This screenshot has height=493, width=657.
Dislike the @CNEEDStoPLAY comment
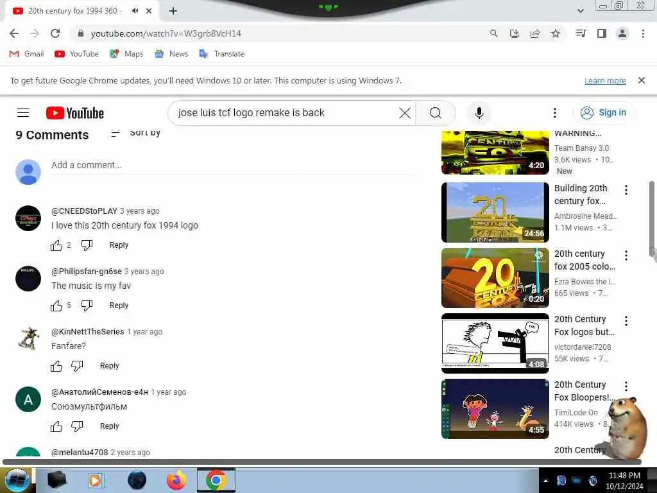[x=87, y=245]
